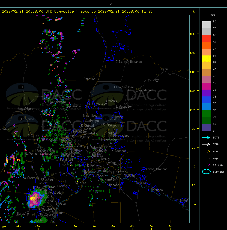This screenshot has height=230, width=227.
Task: Click the Encon place label
Action: pos(164,69)
